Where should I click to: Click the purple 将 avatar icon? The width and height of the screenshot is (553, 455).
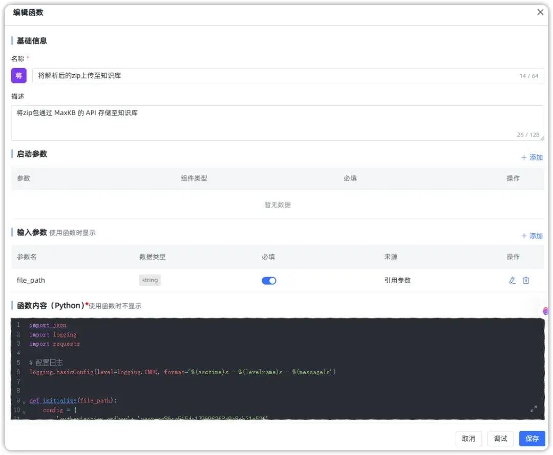click(18, 76)
